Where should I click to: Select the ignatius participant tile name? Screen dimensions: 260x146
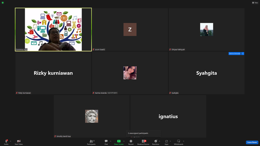point(168,116)
